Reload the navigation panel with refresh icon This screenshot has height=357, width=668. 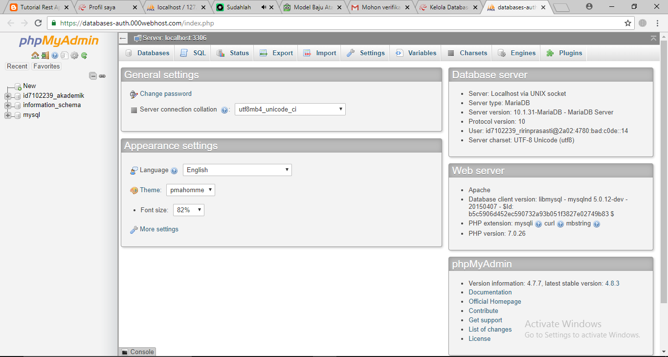click(x=83, y=55)
